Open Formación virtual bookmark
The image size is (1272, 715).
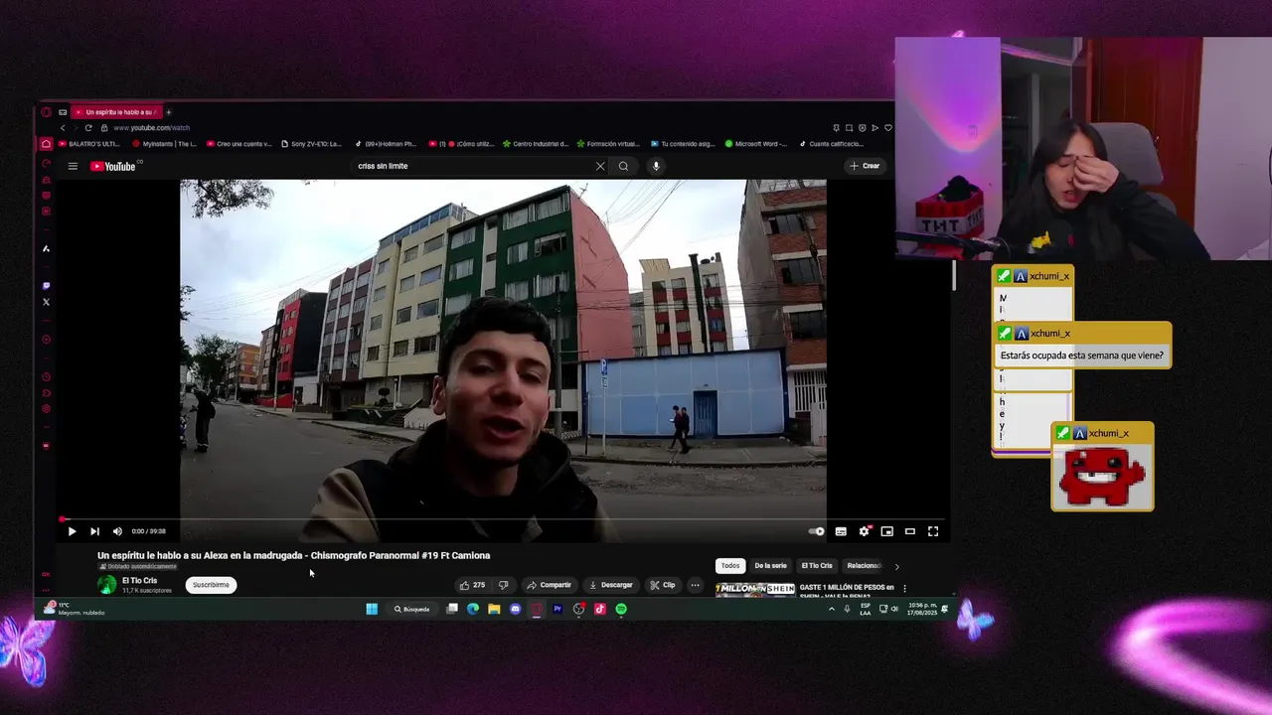coord(608,144)
